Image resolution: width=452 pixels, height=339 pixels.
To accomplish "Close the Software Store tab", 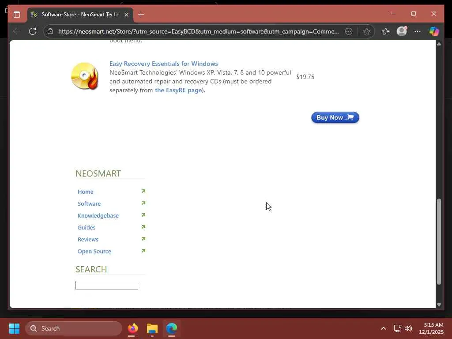I will point(126,15).
